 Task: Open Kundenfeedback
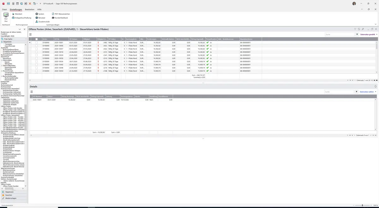59,18
